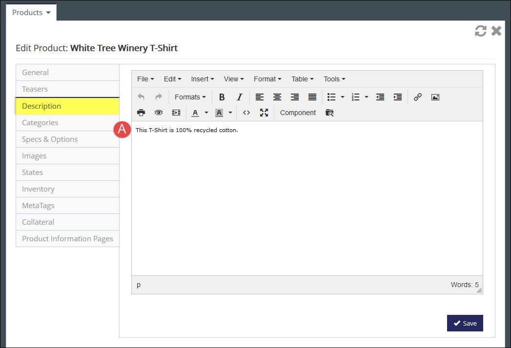Toggle bold text formatting
This screenshot has width=511, height=348.
coord(222,97)
